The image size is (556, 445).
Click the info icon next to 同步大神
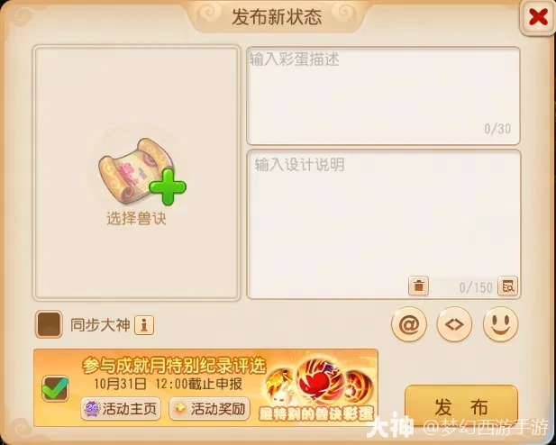click(144, 325)
